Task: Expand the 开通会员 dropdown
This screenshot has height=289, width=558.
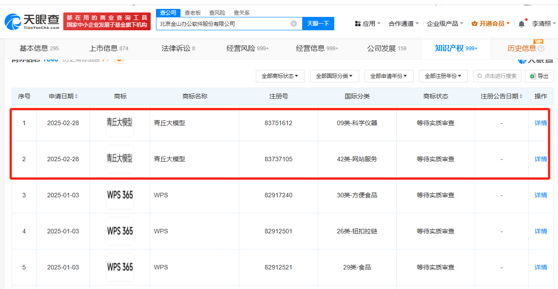Action: (x=491, y=24)
